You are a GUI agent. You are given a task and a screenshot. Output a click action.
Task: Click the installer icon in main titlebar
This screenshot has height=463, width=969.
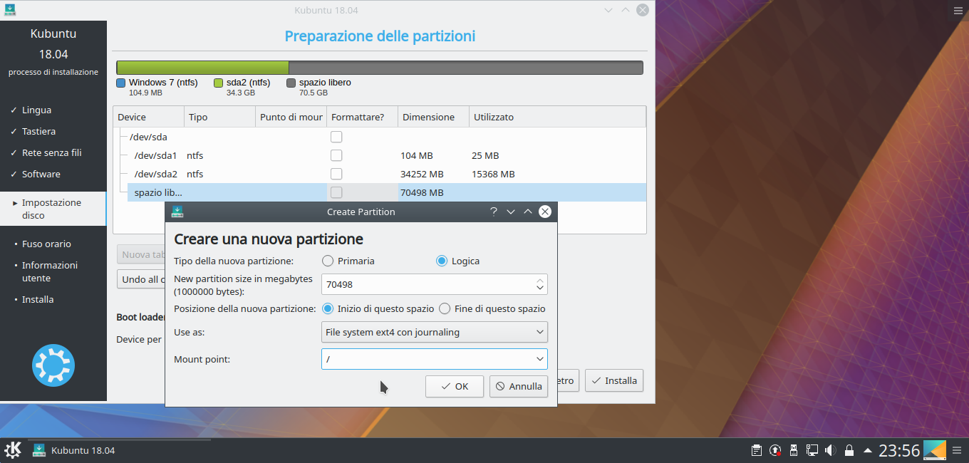point(10,10)
